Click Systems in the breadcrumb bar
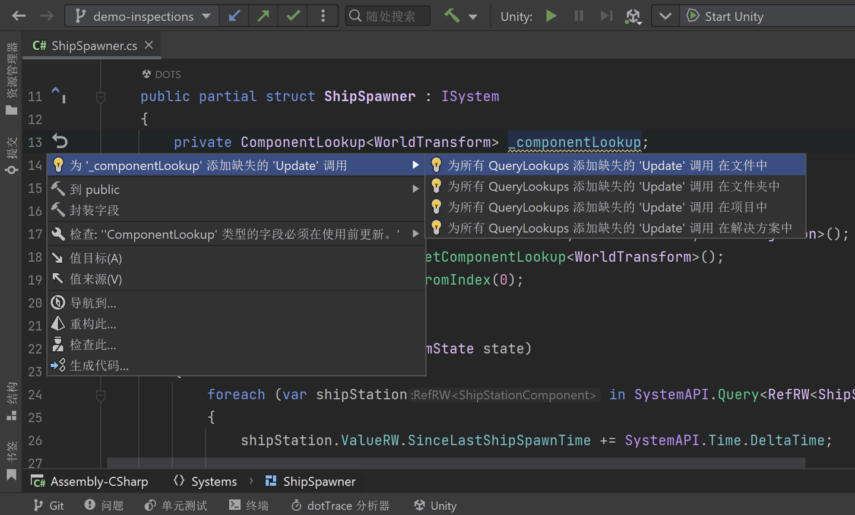 click(x=214, y=481)
